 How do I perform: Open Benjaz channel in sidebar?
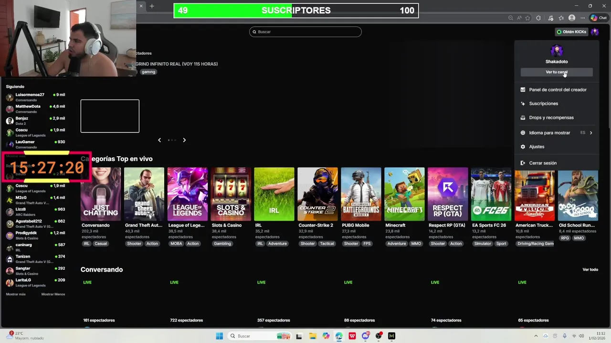tap(36, 121)
